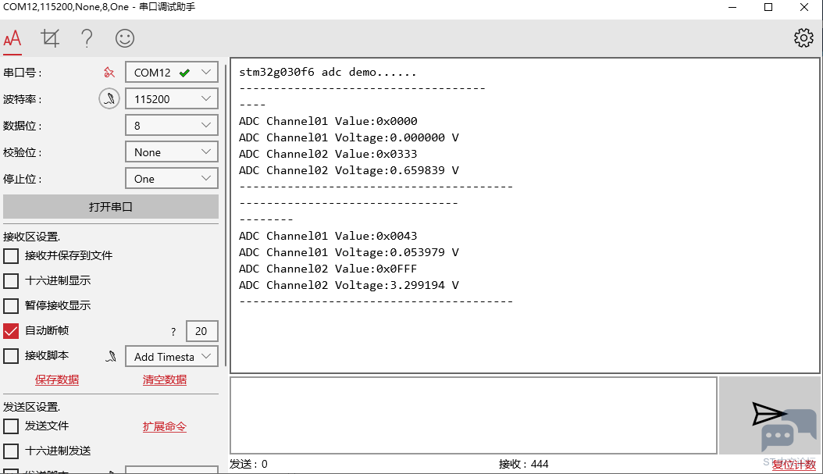Click the 复位计数 link

point(793,465)
